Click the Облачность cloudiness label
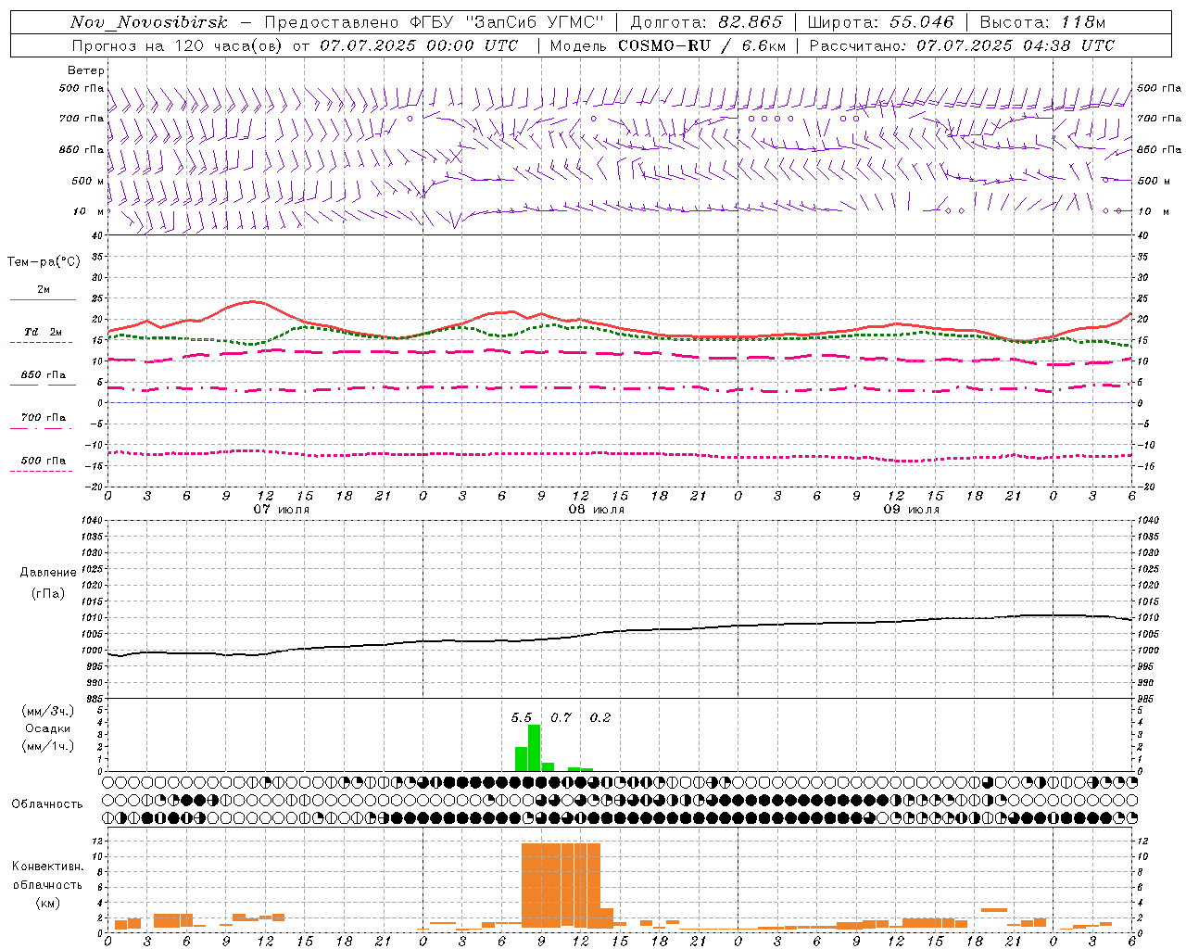Viewport: 1186px width, 949px height. click(47, 803)
